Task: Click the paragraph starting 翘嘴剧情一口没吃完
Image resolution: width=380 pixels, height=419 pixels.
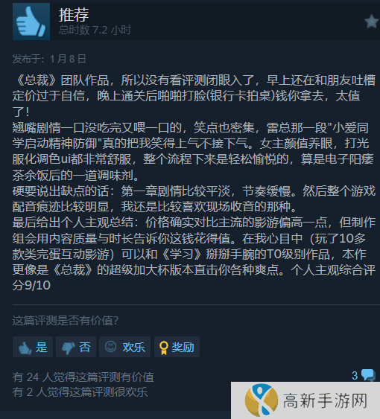Action: tap(193, 152)
